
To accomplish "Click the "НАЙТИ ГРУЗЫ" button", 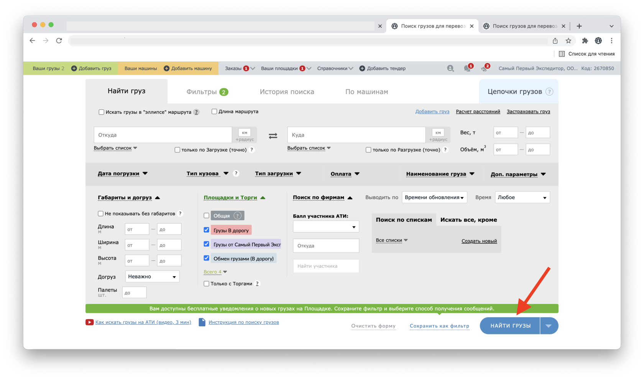I will [x=510, y=326].
